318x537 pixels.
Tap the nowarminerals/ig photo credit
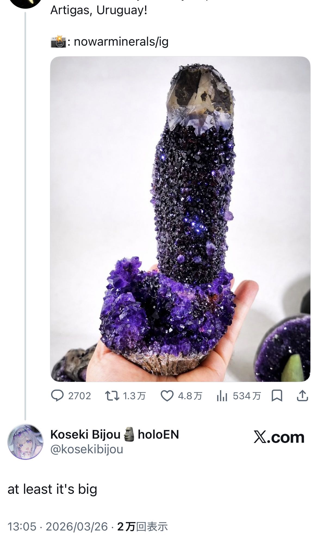pyautogui.click(x=121, y=42)
